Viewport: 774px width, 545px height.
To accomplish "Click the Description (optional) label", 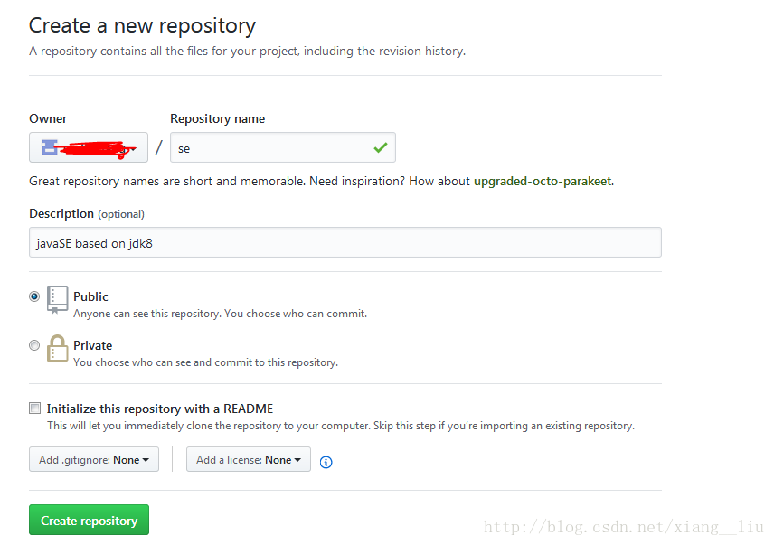I will click(87, 213).
